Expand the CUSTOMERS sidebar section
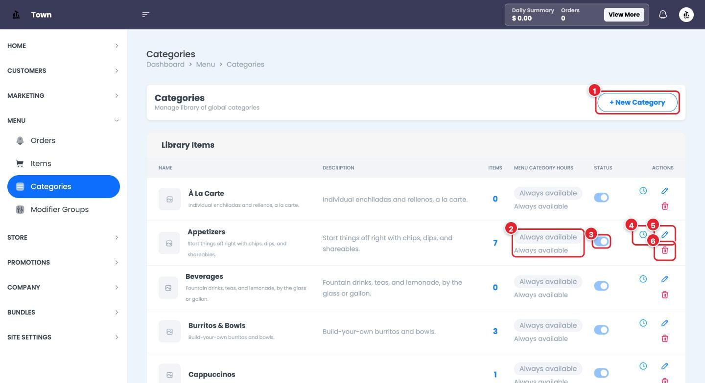This screenshot has height=383, width=705. 63,70
